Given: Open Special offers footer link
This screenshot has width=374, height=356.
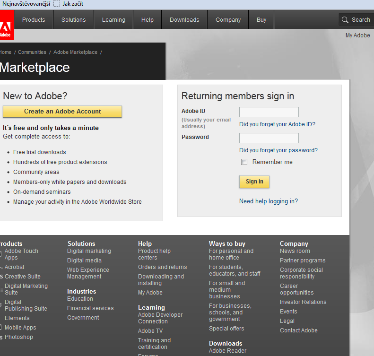Looking at the screenshot, I should tap(226, 329).
